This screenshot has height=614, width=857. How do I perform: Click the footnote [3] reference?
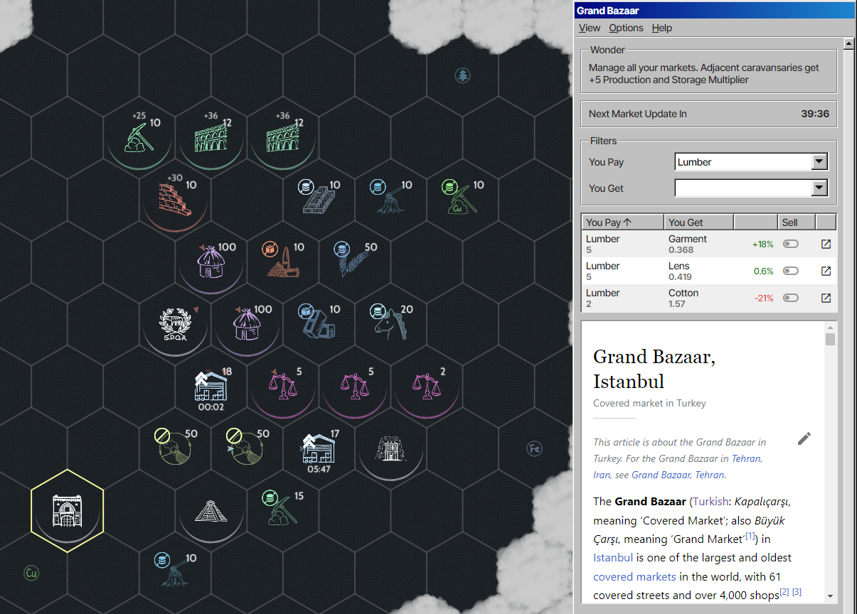[x=797, y=591]
